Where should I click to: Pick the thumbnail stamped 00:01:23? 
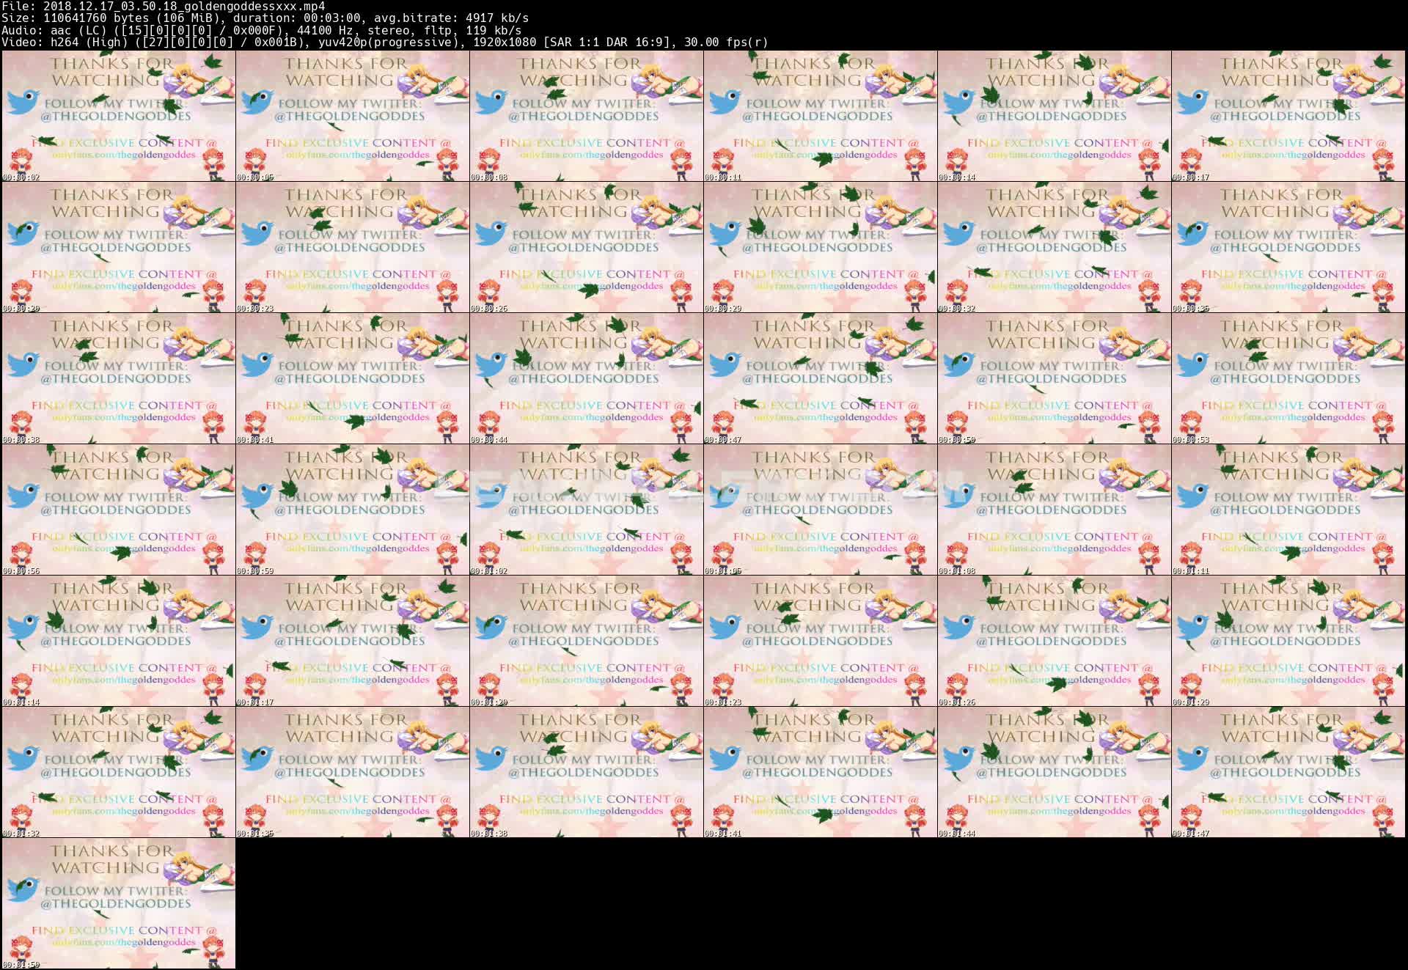coord(821,641)
